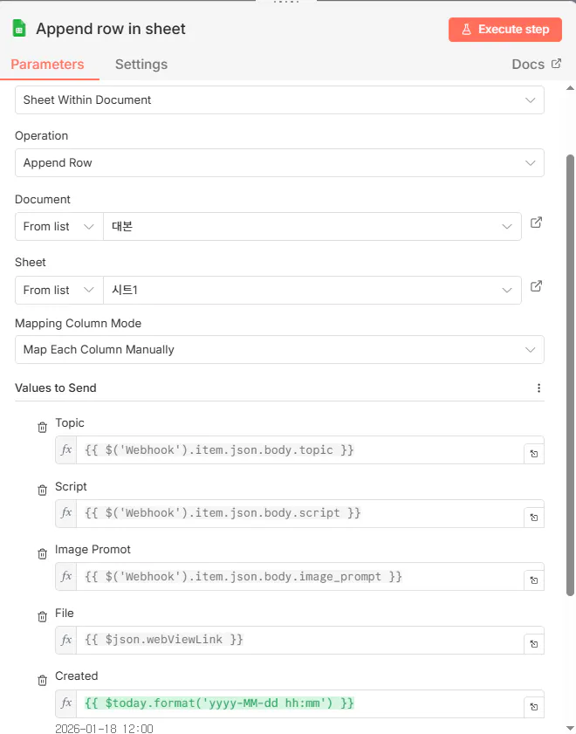This screenshot has width=576, height=734.
Task: Delete the Topic field with trash icon
Action: click(42, 428)
